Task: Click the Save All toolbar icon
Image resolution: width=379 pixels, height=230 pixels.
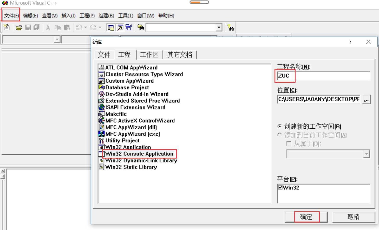Action: [x=36, y=27]
